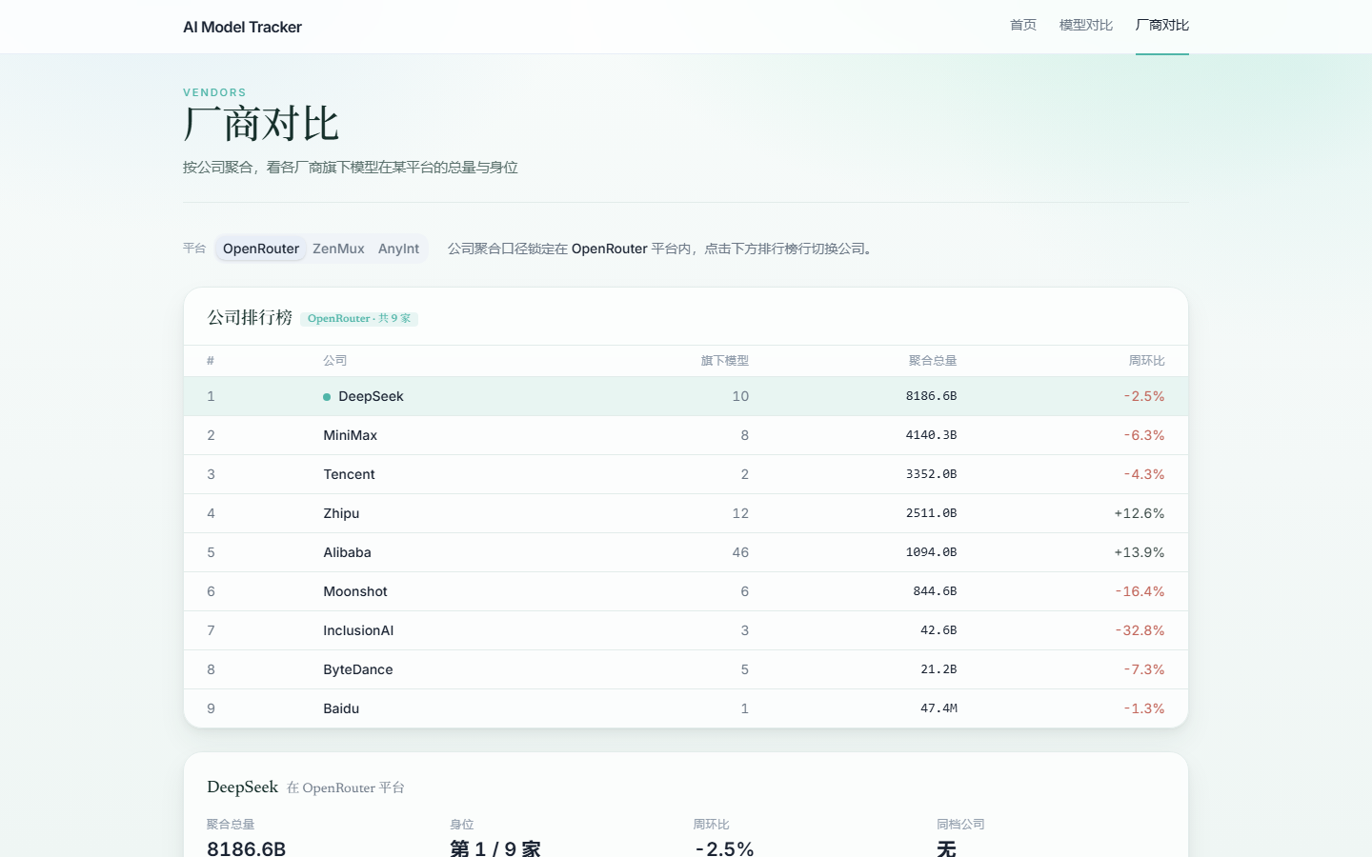Click the 公司 column header

click(334, 361)
